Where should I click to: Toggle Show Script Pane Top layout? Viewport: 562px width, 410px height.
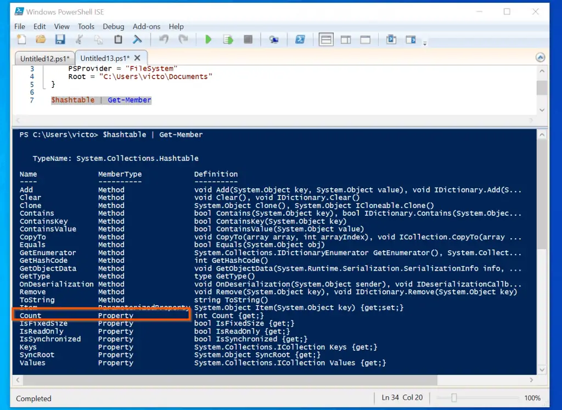[326, 39]
